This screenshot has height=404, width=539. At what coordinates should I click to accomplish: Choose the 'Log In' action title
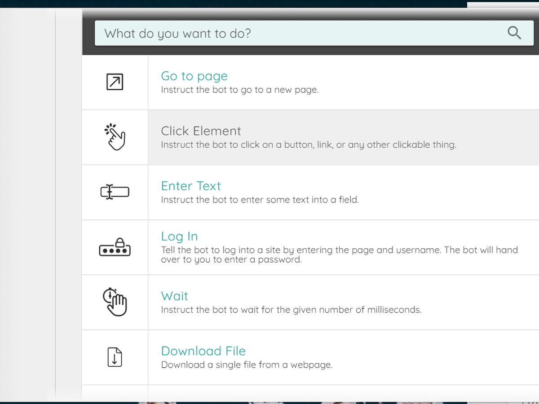click(x=179, y=237)
